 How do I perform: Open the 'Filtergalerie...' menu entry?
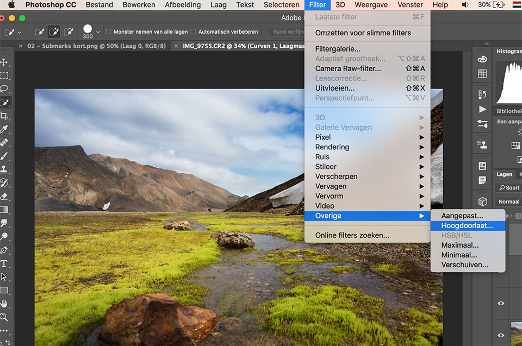[367, 49]
